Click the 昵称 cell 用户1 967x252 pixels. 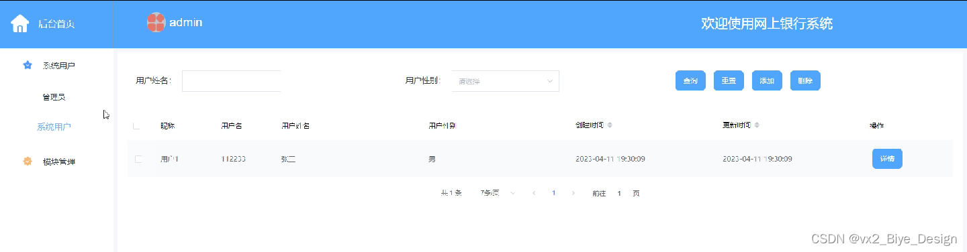(x=169, y=159)
